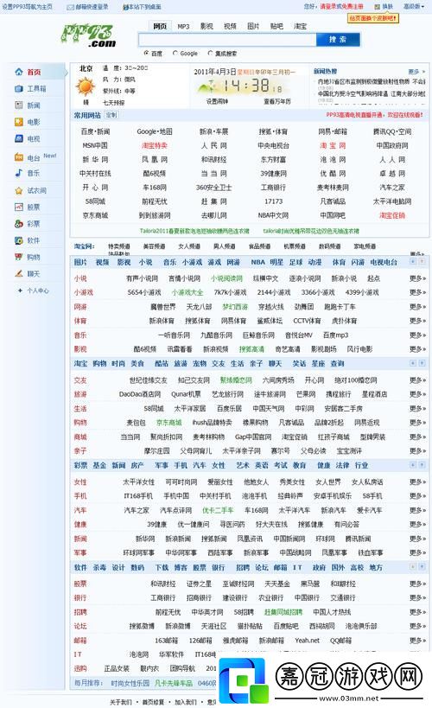The height and width of the screenshot is (708, 432).
Task: Open the 163邮箱 link
Action: (166, 641)
